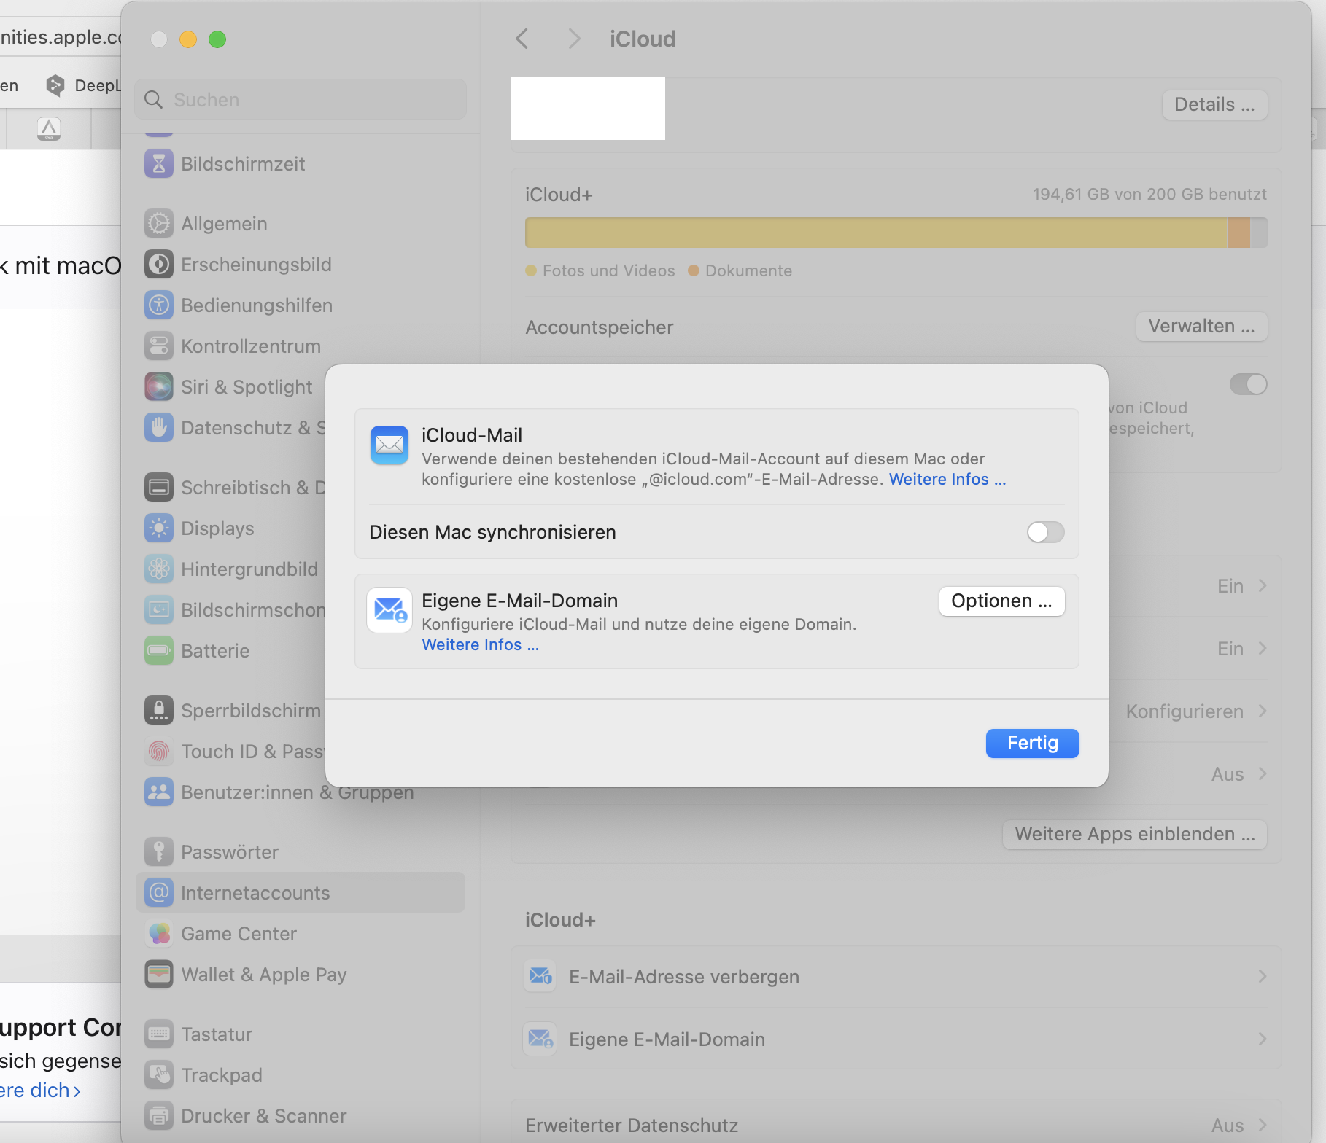Click the Dokumente legend dot
This screenshot has height=1143, width=1326.
tap(694, 271)
